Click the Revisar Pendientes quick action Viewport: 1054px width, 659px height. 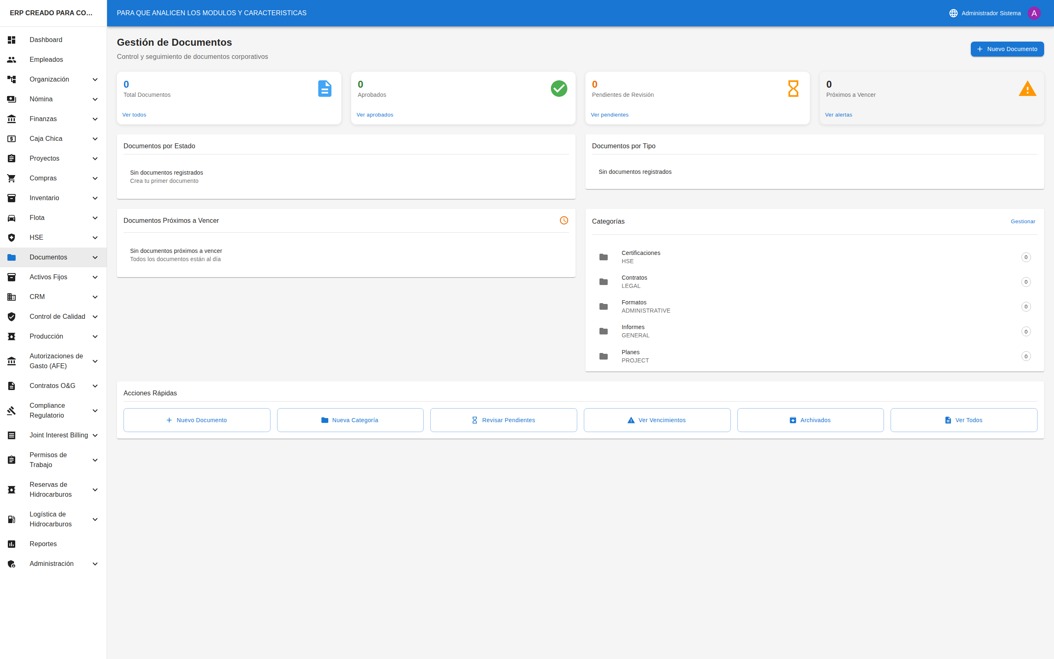point(504,420)
